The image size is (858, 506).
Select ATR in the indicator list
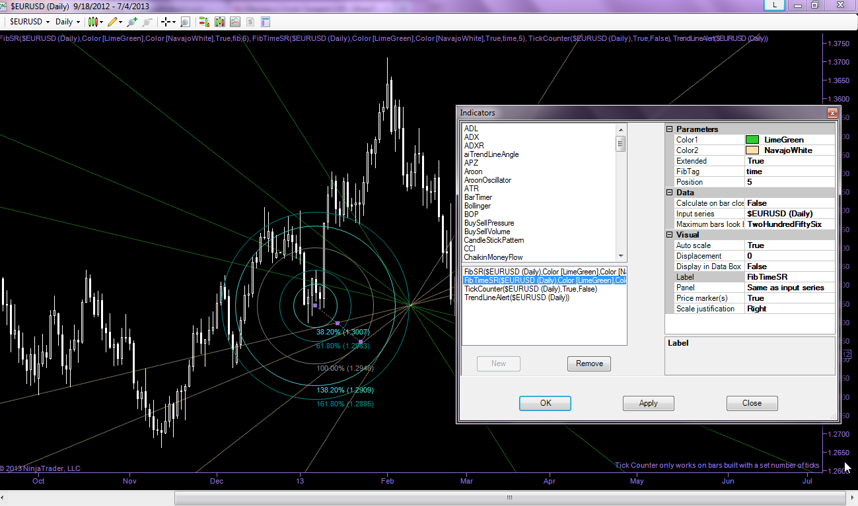coord(471,189)
